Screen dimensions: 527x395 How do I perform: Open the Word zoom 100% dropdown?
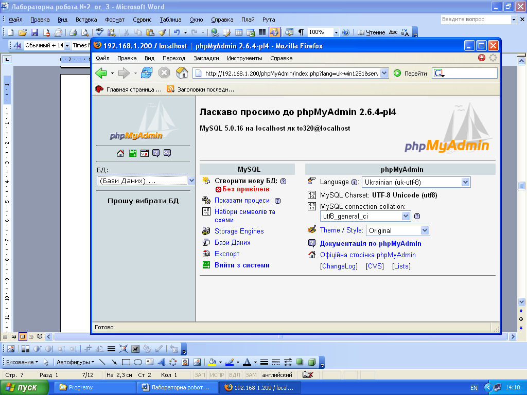[x=336, y=32]
